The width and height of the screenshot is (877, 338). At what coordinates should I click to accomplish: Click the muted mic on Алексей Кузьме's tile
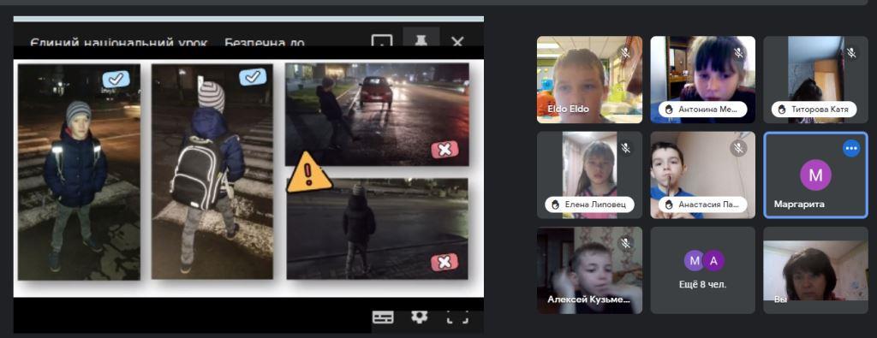pos(626,243)
